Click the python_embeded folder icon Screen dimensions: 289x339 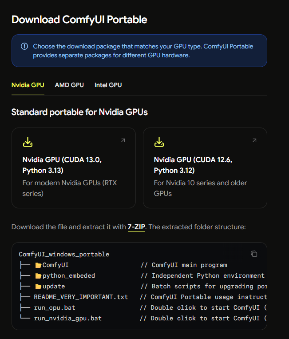38,275
